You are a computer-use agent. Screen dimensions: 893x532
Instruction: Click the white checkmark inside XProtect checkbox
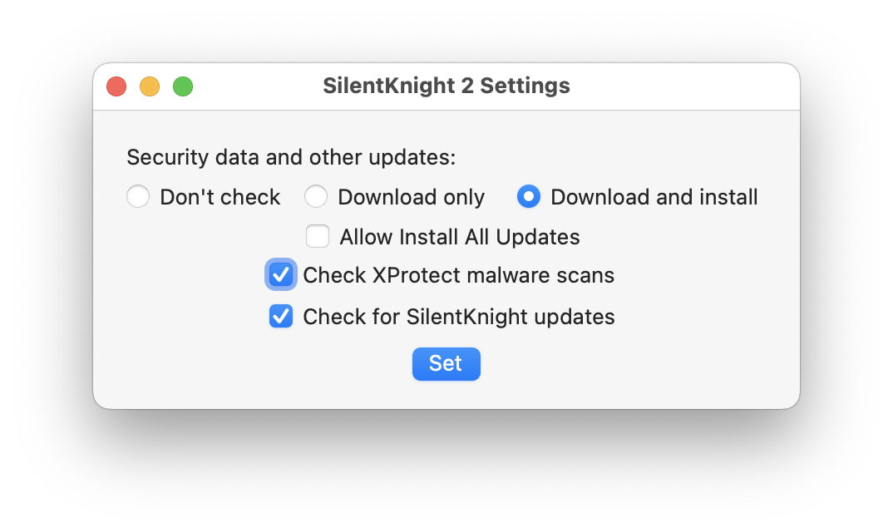[x=281, y=275]
